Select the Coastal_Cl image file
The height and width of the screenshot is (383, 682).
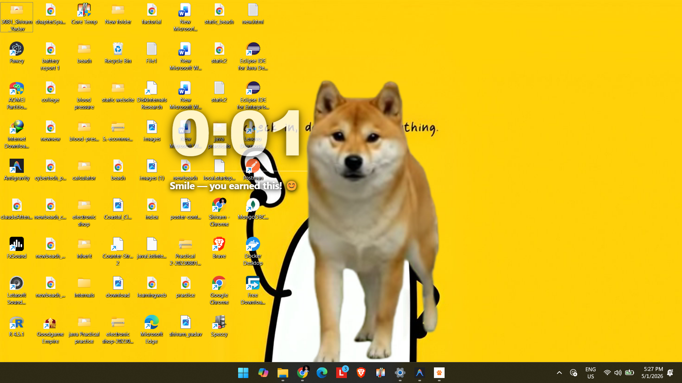tap(118, 209)
